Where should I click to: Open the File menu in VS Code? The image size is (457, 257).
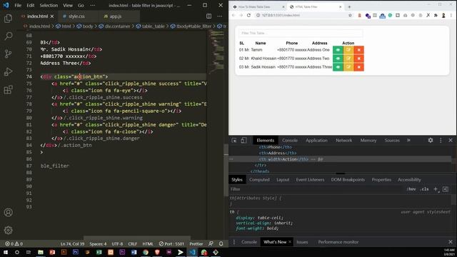[x=18, y=5]
